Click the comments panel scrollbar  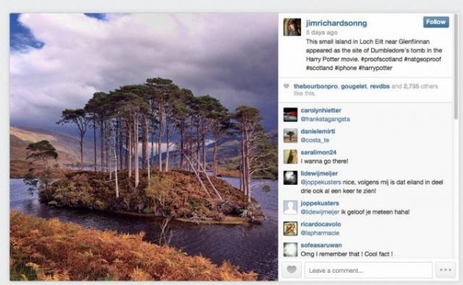[x=457, y=66]
